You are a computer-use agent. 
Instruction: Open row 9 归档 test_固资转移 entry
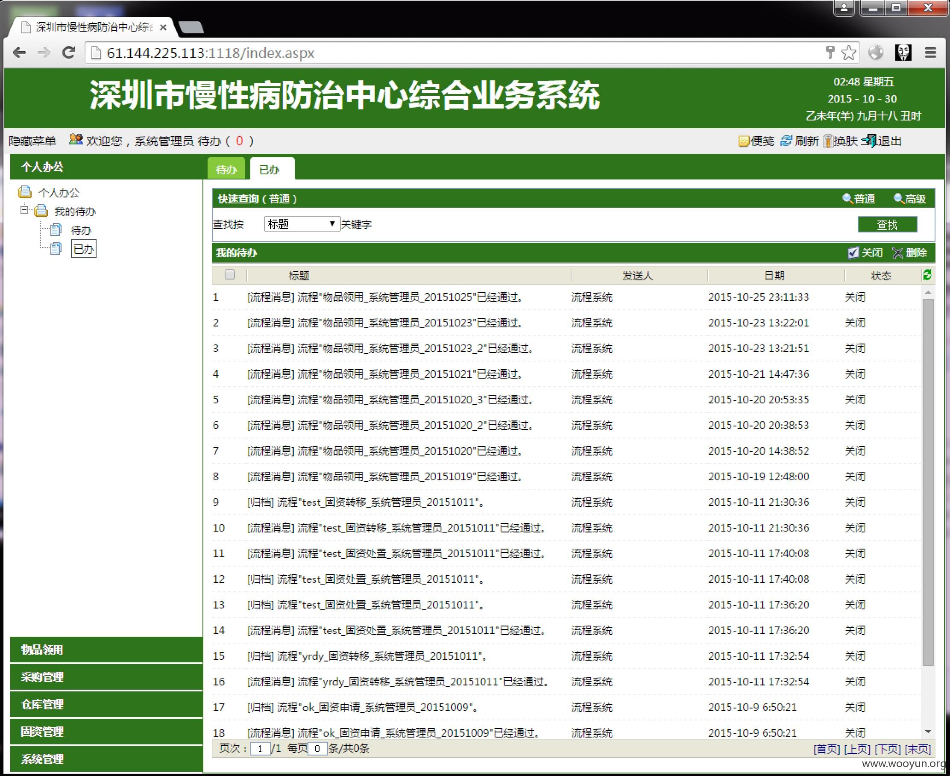366,502
